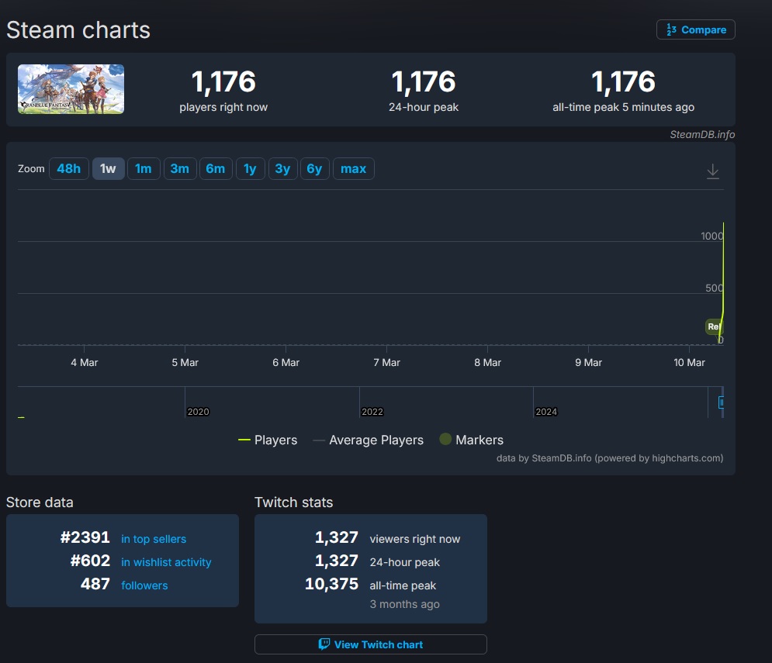Click View Twitch chart button

(371, 644)
